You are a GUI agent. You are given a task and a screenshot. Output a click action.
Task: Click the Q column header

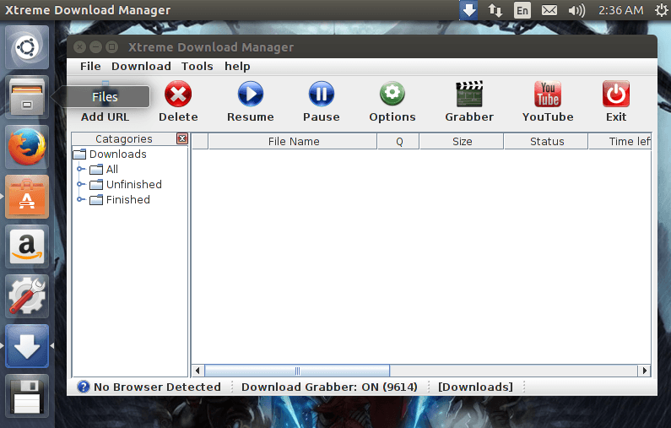(398, 141)
